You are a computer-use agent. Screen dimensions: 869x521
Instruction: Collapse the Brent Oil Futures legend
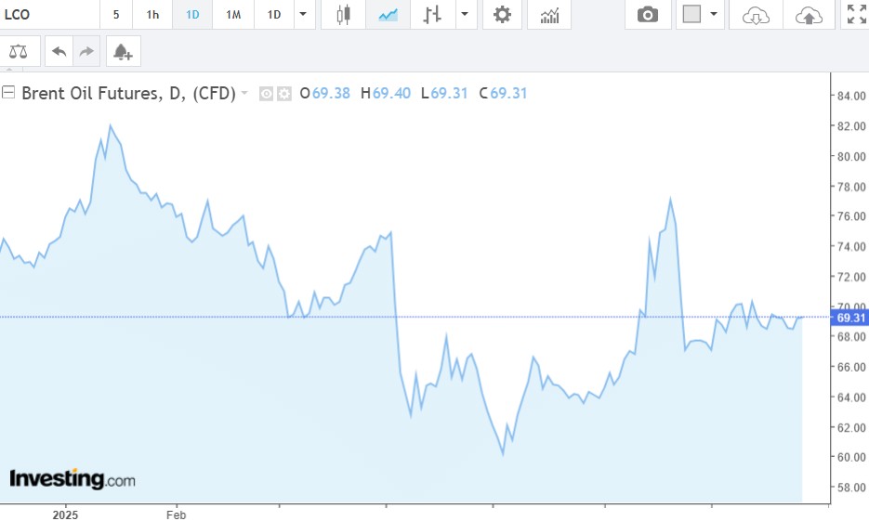click(x=8, y=93)
